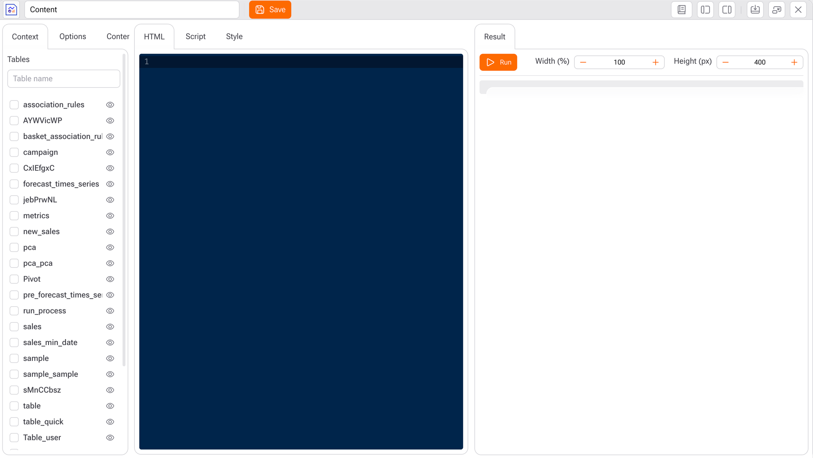Click the minimize-to-window icon in top bar
Screen dimensions: 813x458
[776, 10]
